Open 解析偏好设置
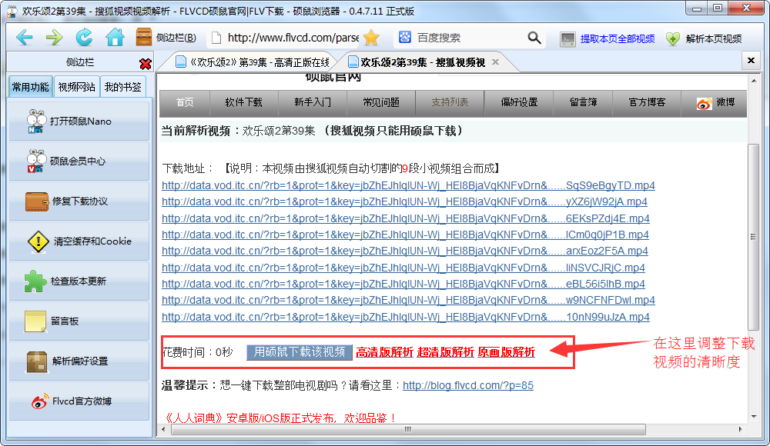 coord(79,361)
